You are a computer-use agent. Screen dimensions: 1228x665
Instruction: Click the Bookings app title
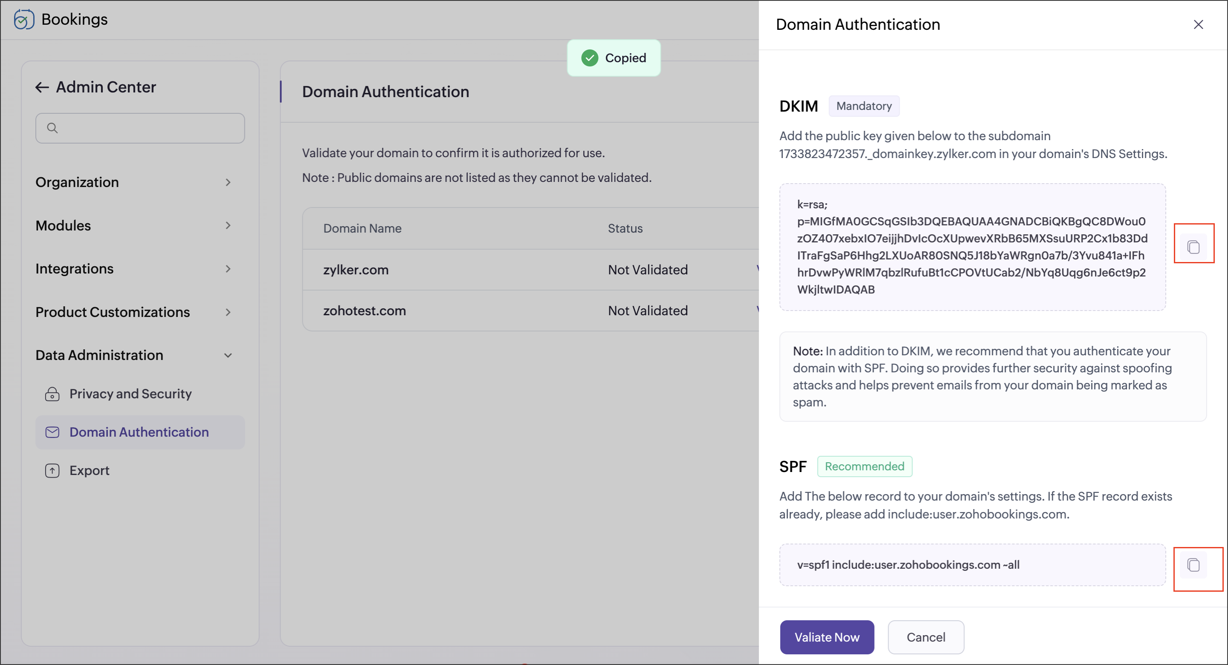pos(74,19)
